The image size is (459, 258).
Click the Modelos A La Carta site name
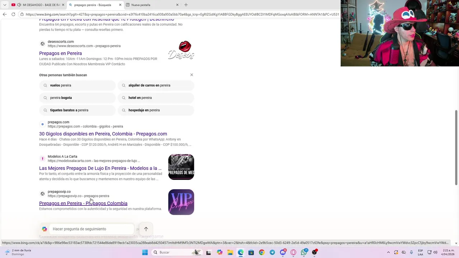pos(62,157)
